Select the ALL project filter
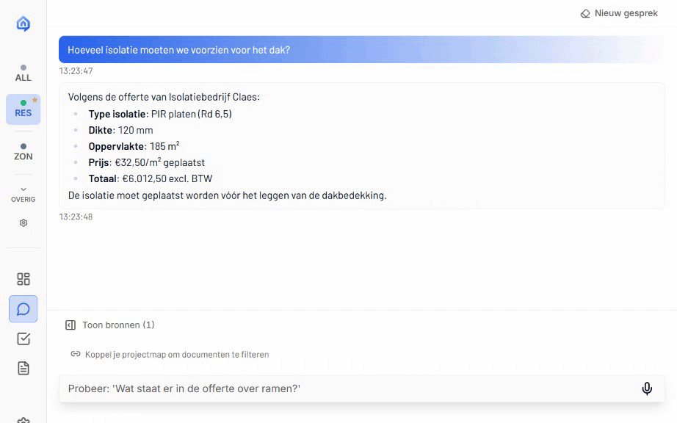 23,73
